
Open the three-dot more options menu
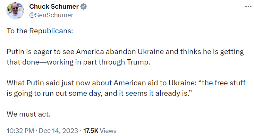coord(248,7)
